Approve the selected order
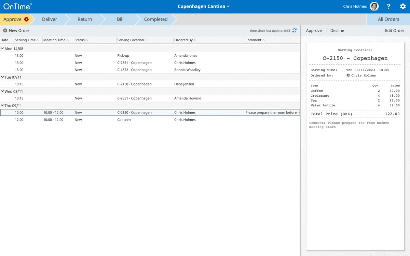Viewport: 410px width, 256px height. (314, 30)
